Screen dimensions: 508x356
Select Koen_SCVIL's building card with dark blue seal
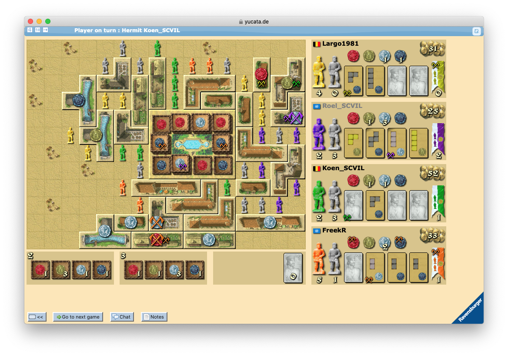coord(375,205)
